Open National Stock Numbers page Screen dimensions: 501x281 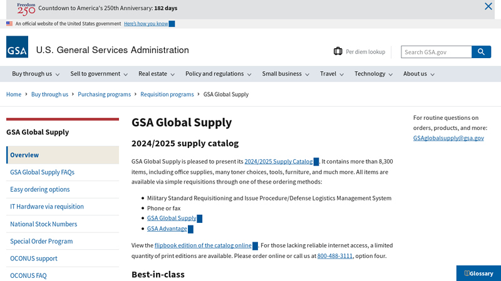pos(63,224)
